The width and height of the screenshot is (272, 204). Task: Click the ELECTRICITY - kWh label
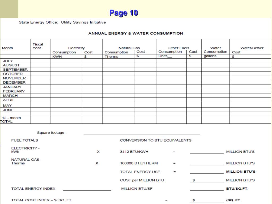pyautogui.click(x=25, y=150)
